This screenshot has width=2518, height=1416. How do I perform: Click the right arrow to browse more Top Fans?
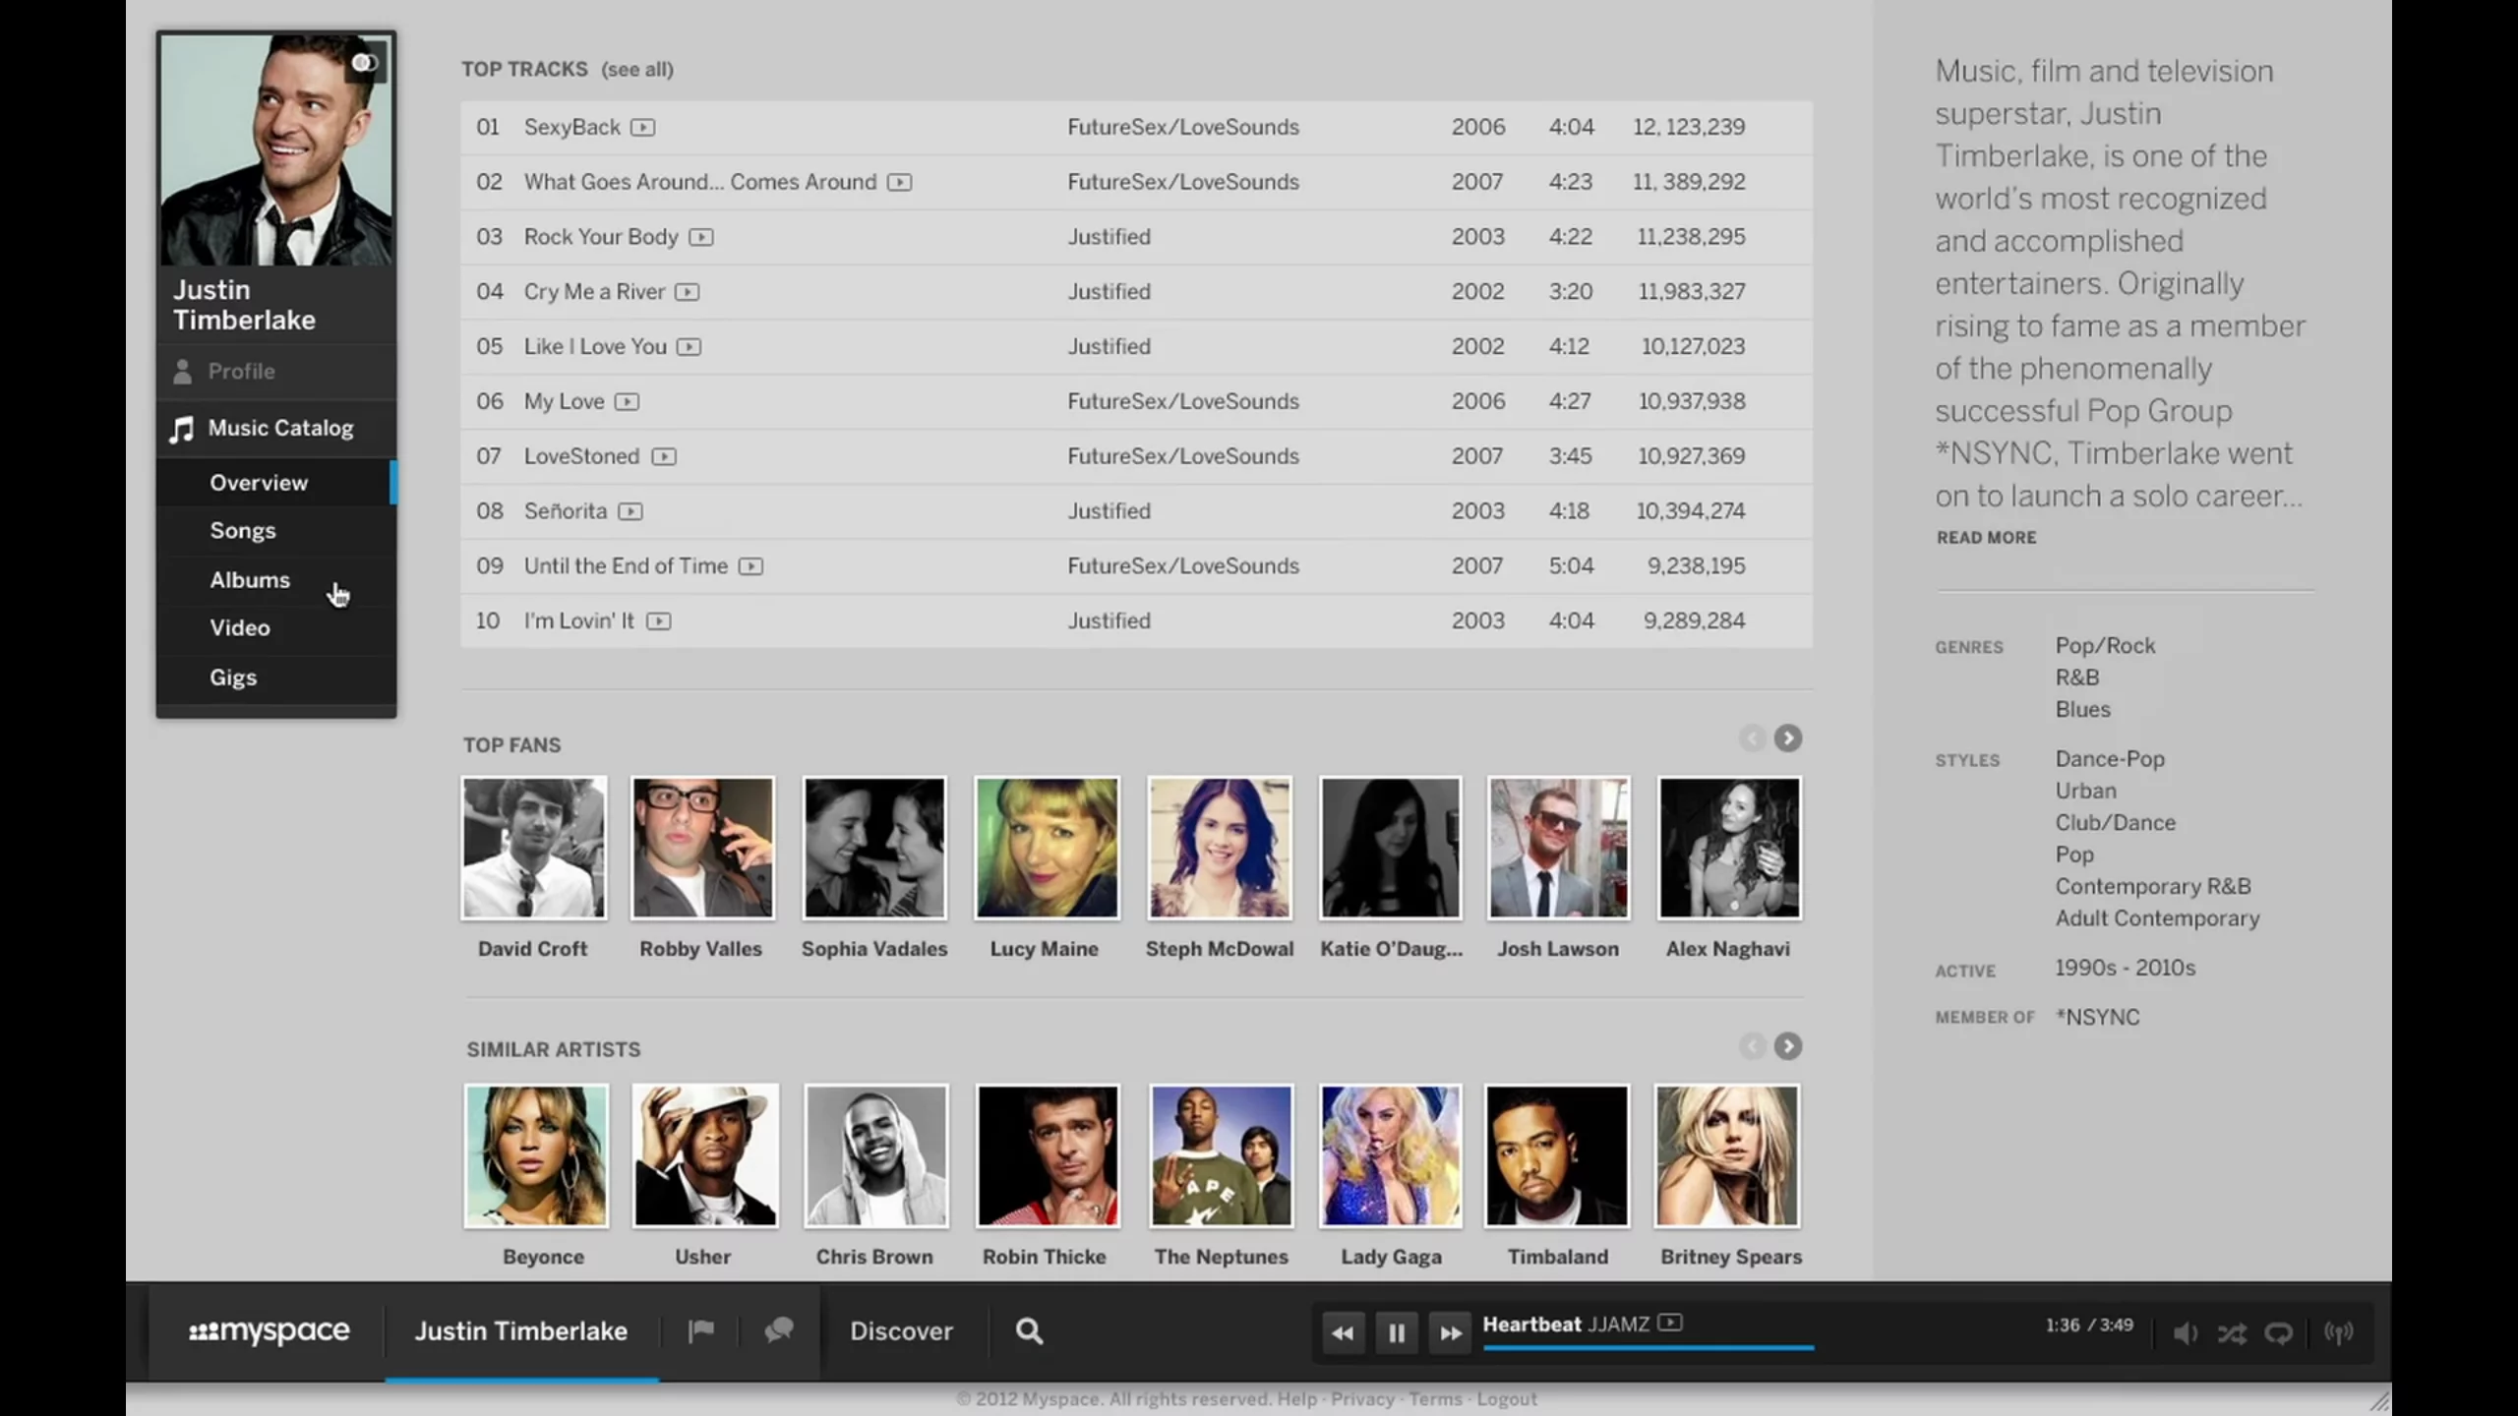1788,737
